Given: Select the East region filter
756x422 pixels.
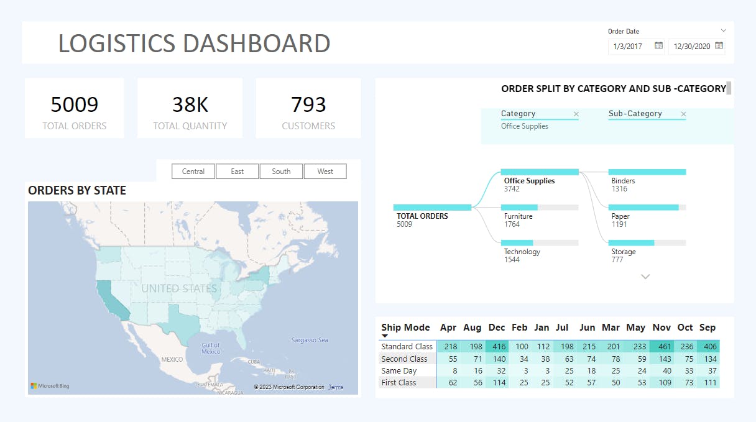Looking at the screenshot, I should 237,172.
